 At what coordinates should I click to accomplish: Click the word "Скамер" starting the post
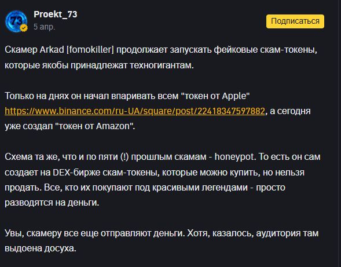[21, 50]
